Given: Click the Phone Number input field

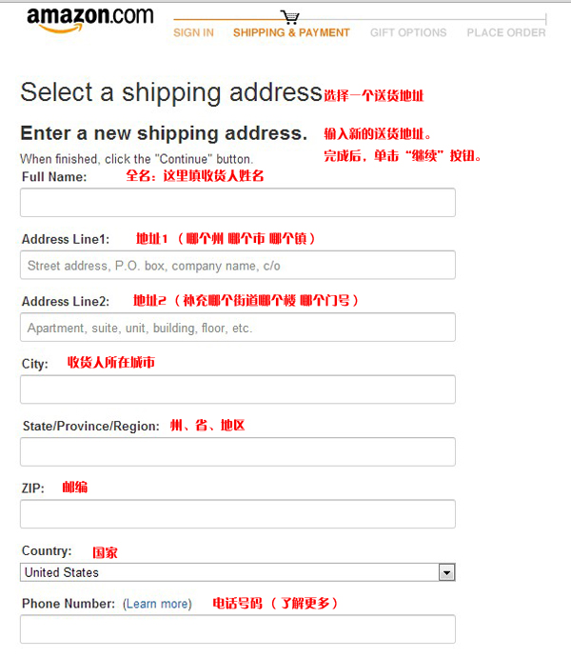Looking at the screenshot, I should [x=237, y=629].
